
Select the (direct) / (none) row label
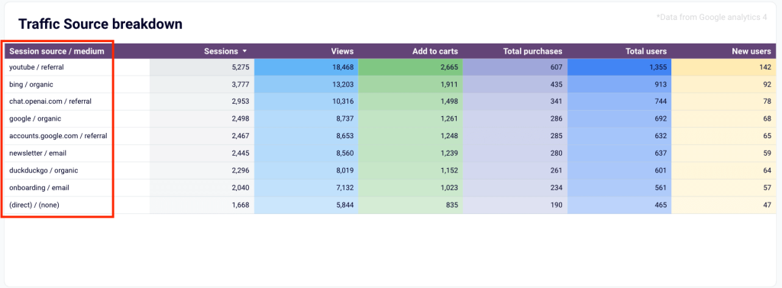pos(34,205)
